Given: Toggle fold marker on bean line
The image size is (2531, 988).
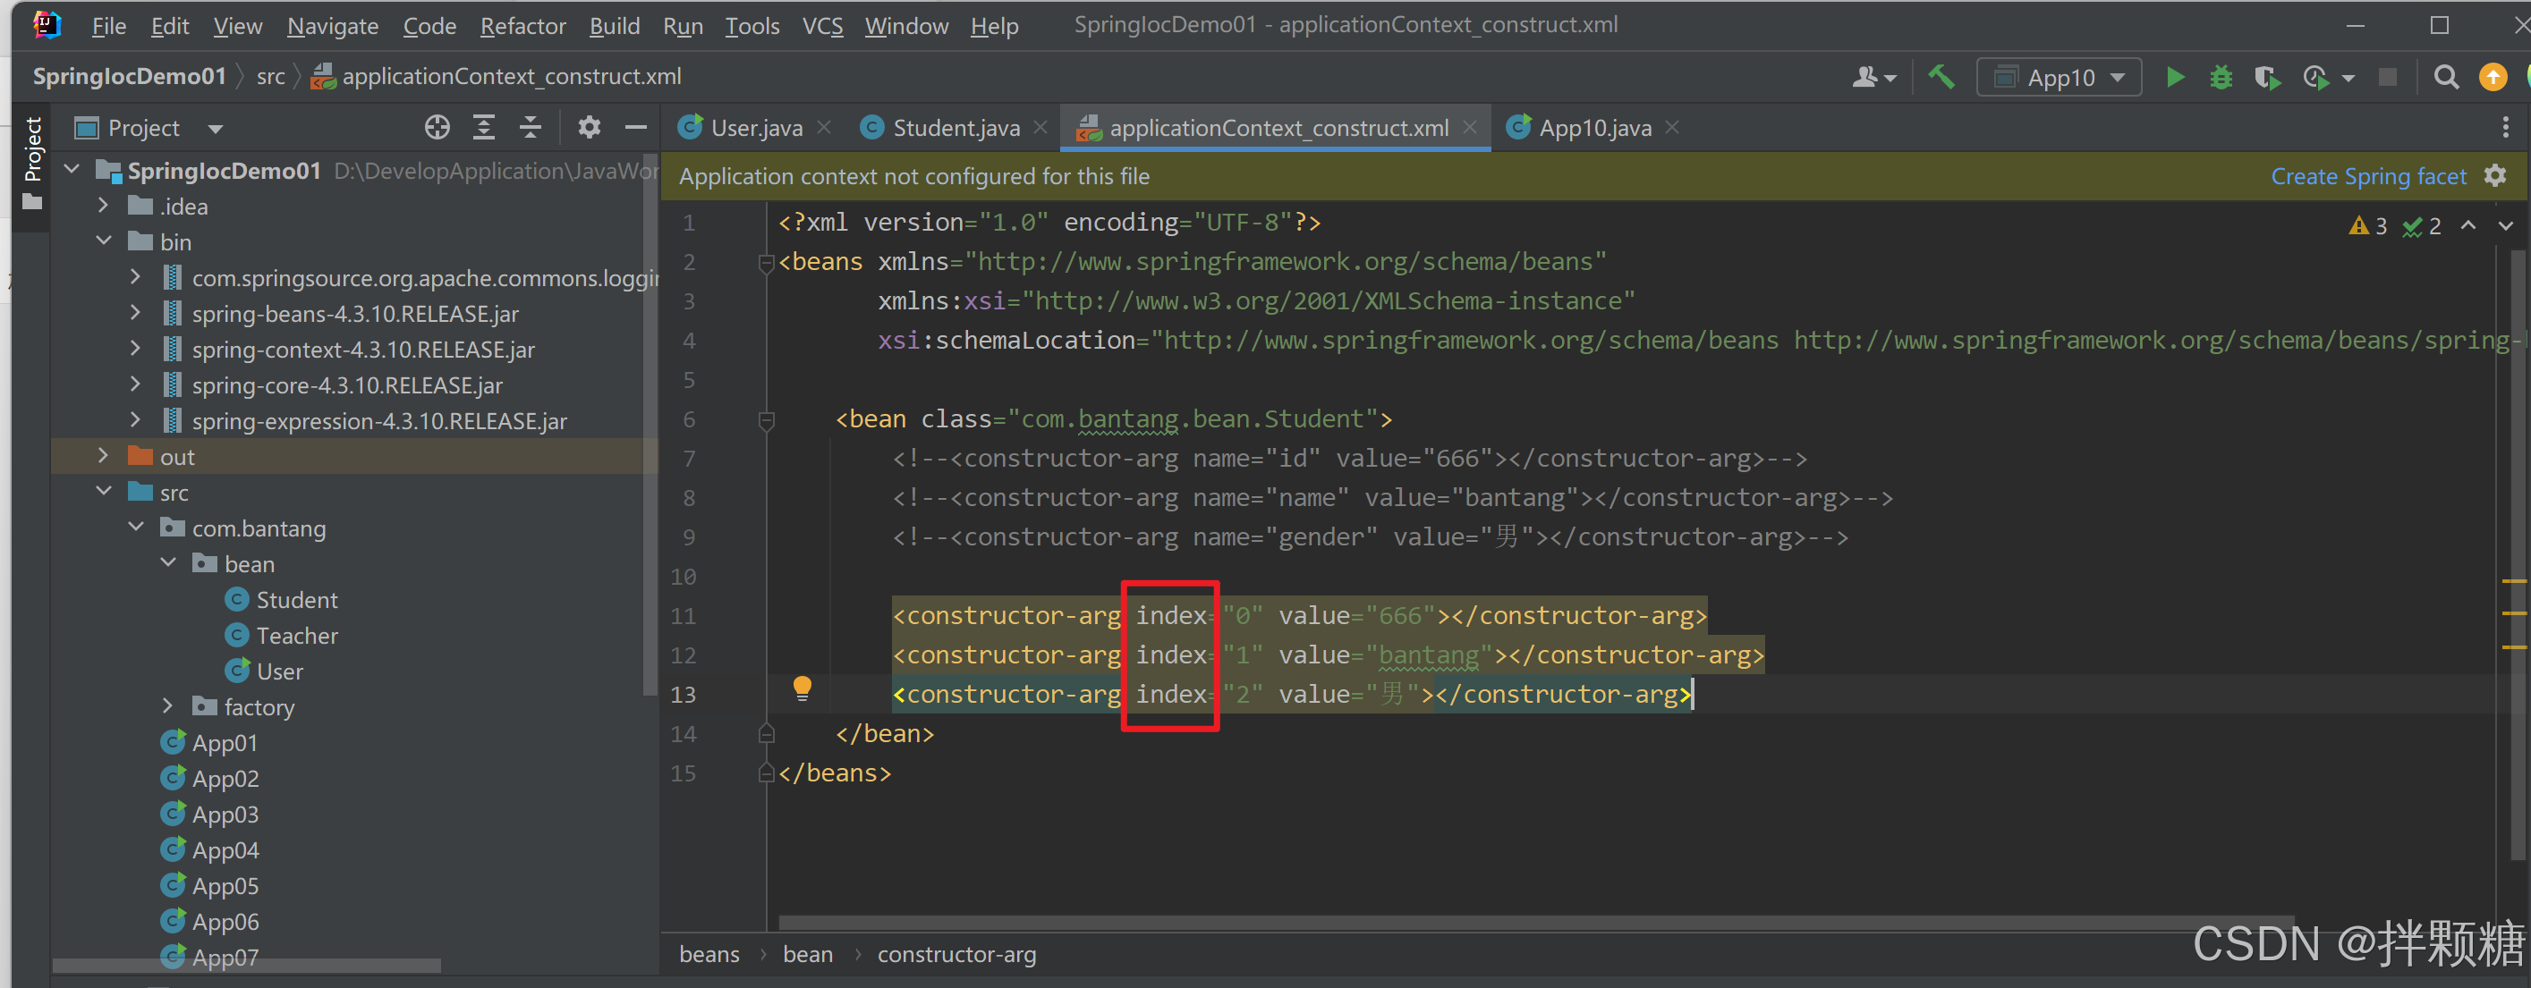Looking at the screenshot, I should pos(767,420).
